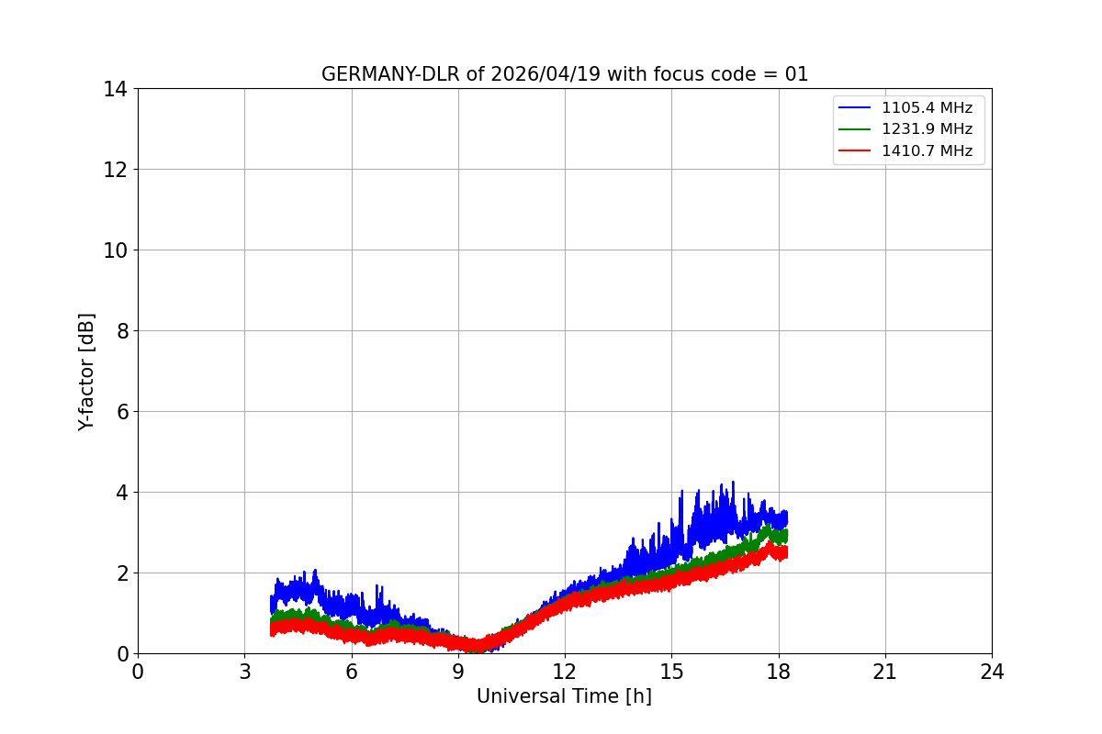The height and width of the screenshot is (734, 1102).
Task: Click the 'Universal Time [h]' axis label
Action: point(564,696)
